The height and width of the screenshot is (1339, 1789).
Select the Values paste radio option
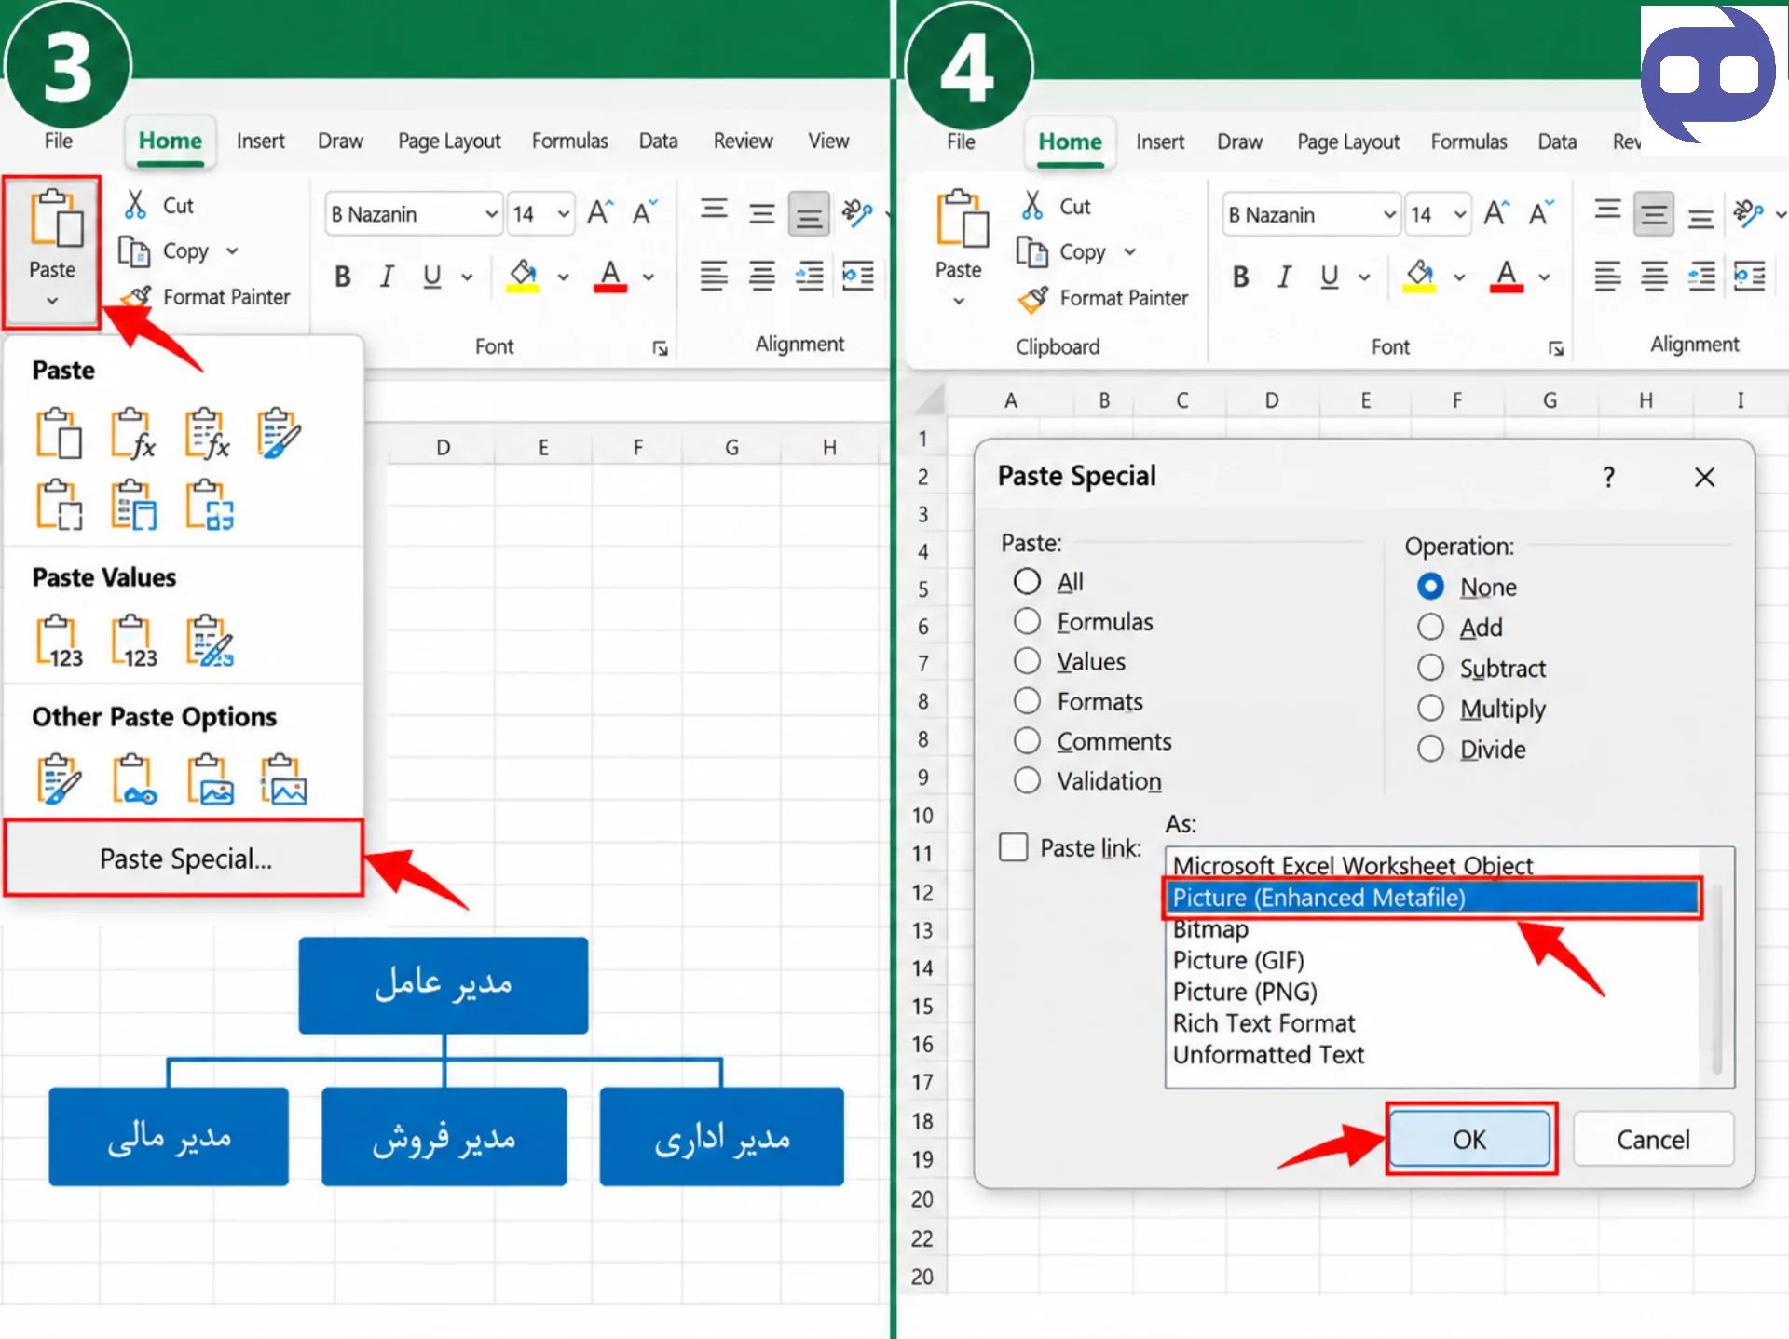point(1027,661)
